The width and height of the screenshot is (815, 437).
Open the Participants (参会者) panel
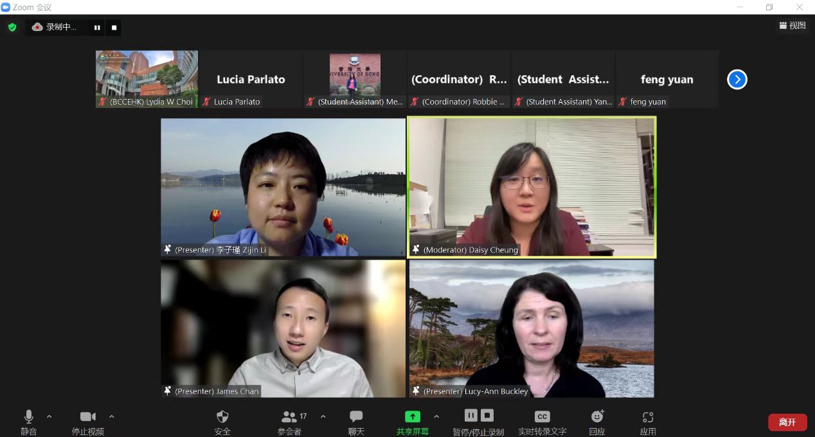click(x=290, y=416)
